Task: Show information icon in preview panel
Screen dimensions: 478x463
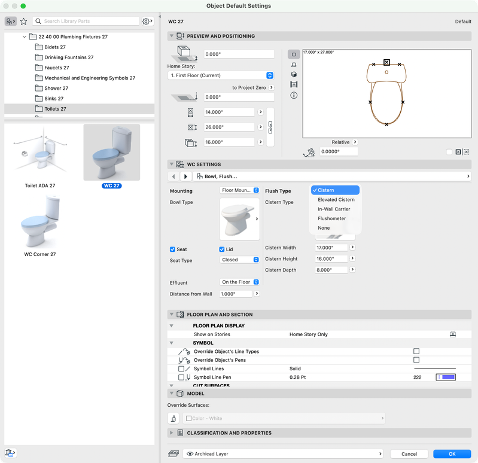Action: tap(294, 95)
